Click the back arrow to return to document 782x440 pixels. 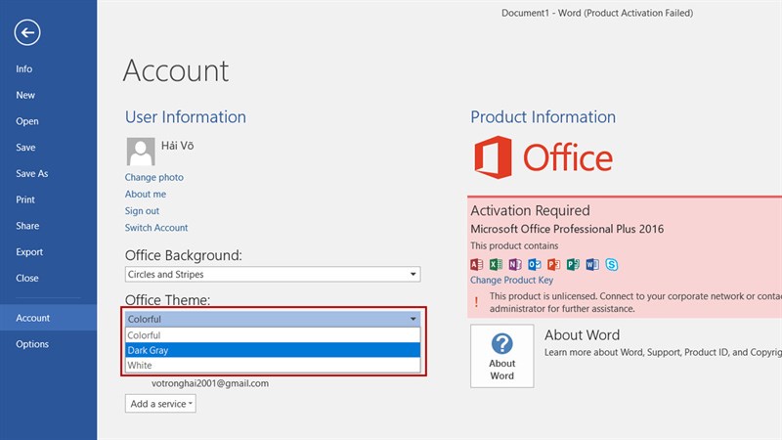pyautogui.click(x=27, y=33)
